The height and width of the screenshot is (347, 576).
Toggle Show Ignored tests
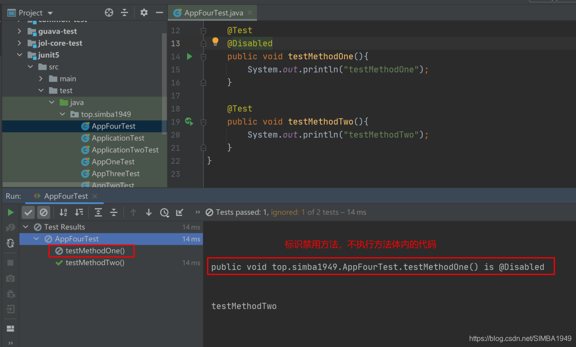click(x=43, y=212)
